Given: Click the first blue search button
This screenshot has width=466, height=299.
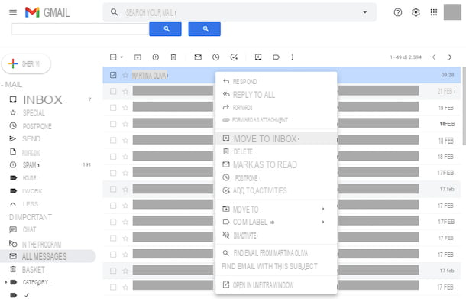Looking at the screenshot, I should [x=165, y=29].
